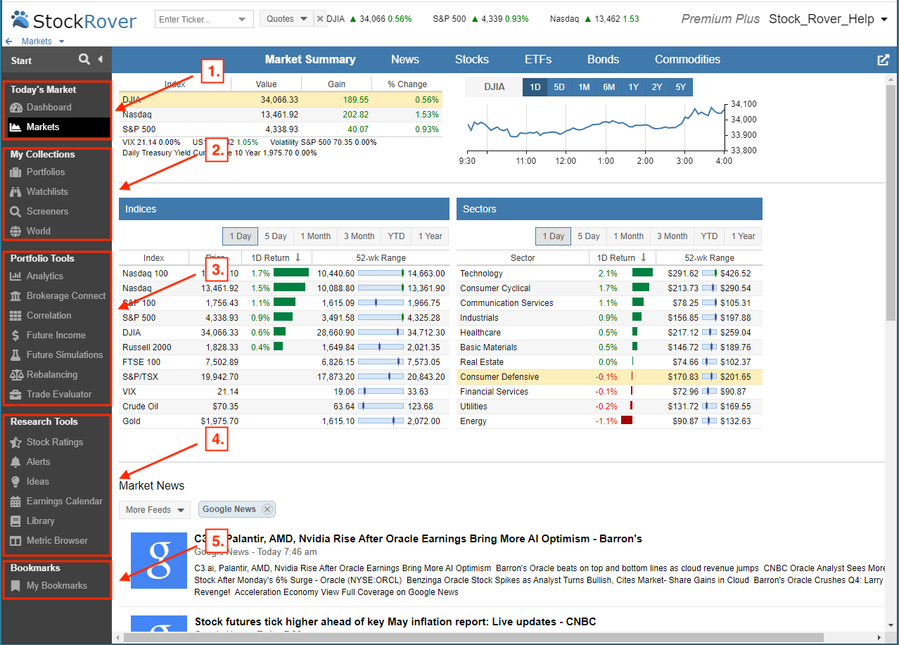Open the Brokerage Connect bank icon
Image resolution: width=899 pixels, height=645 pixels.
tap(15, 296)
